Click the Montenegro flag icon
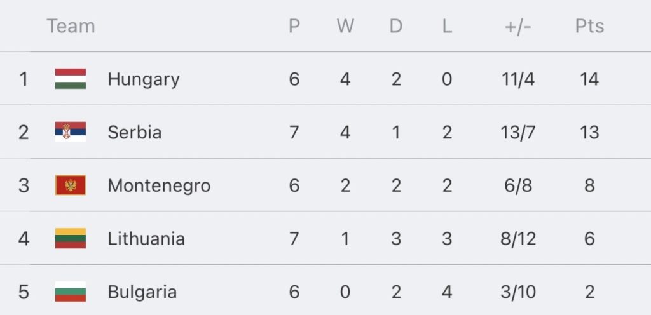The height and width of the screenshot is (315, 651). tap(71, 185)
